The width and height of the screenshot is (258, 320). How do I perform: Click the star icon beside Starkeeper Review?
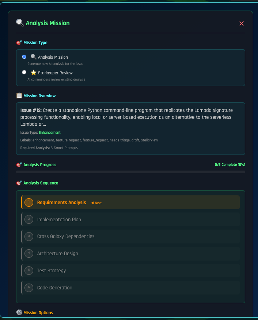tap(34, 73)
